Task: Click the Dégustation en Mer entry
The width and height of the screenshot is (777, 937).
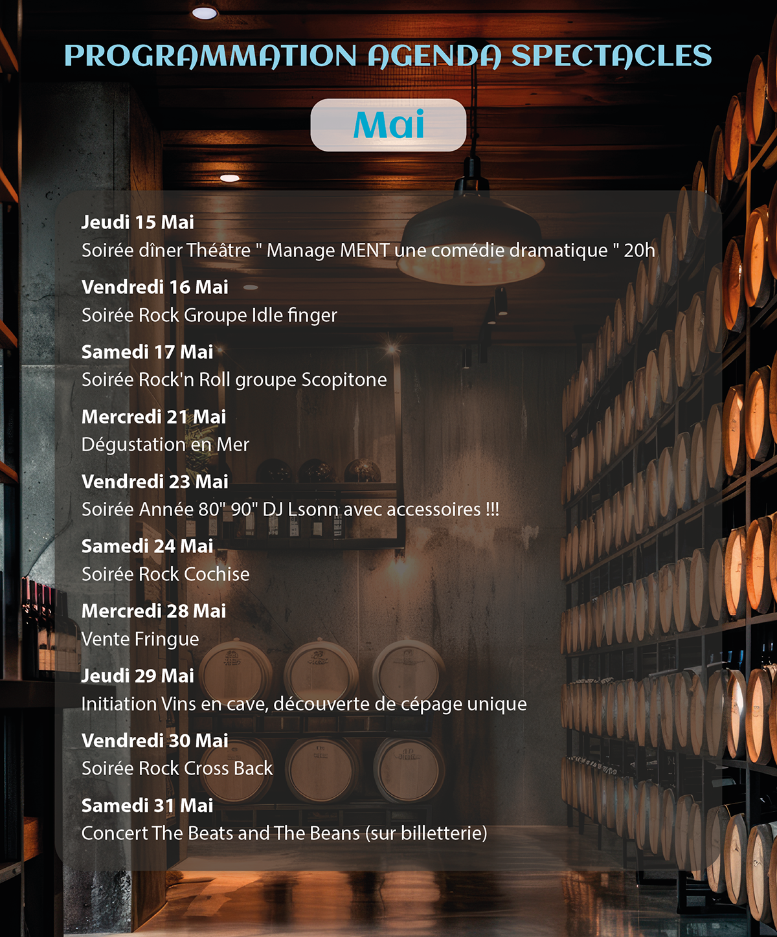Action: tap(165, 444)
